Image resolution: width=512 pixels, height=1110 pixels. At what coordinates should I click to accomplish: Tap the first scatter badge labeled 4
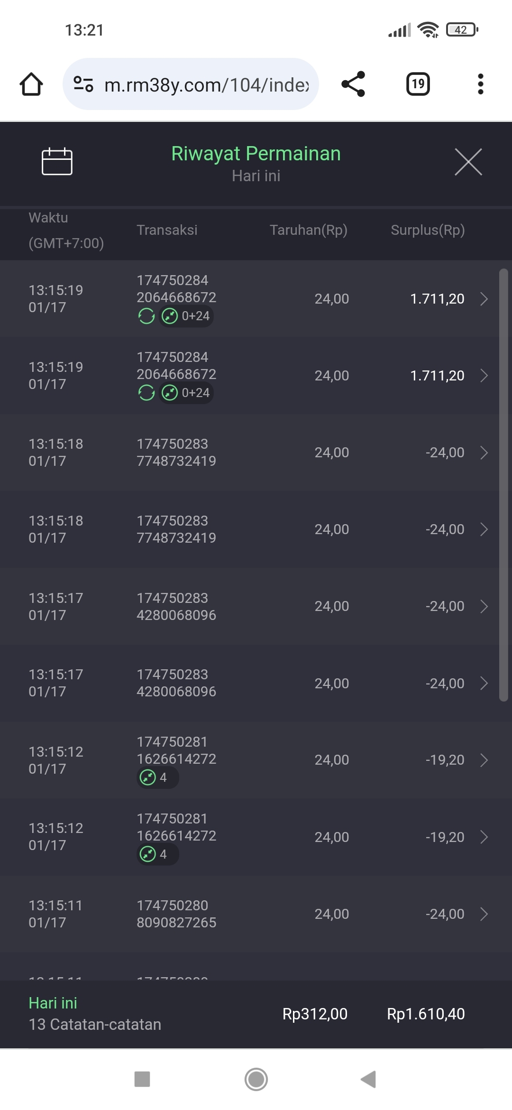coord(157,777)
